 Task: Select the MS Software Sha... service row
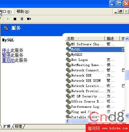95,44
